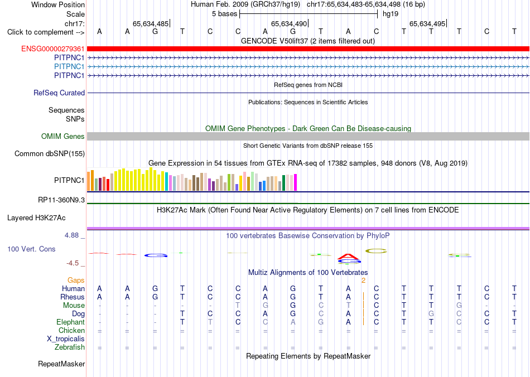Open the GENCODE V50lift37 track title
530x377 pixels.
(x=308, y=41)
